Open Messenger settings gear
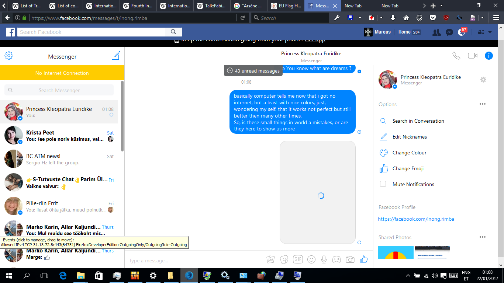 [x=9, y=56]
